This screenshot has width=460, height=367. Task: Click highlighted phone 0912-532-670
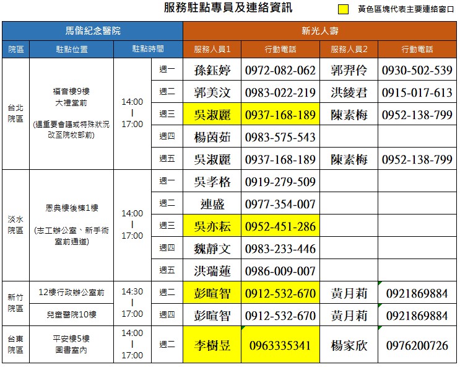click(280, 294)
